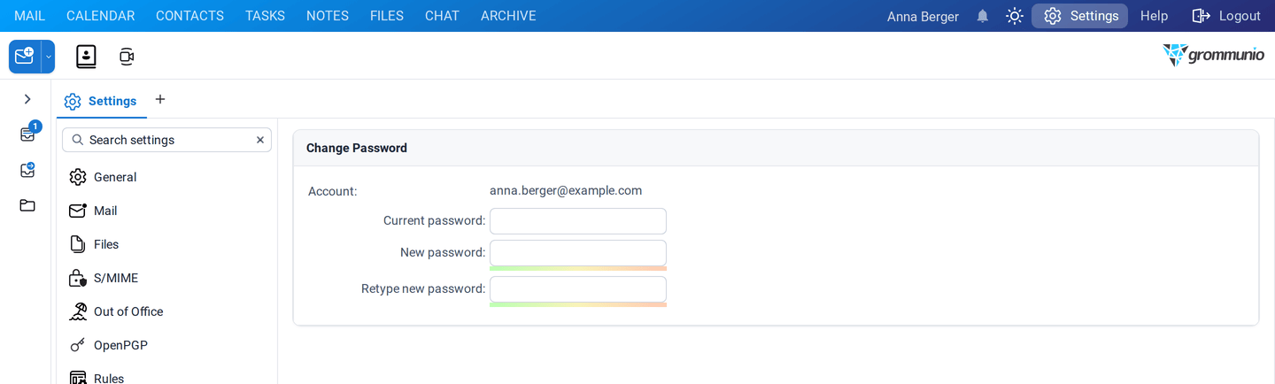This screenshot has height=384, width=1275.
Task: Open inbox icon with unread badge
Action: (x=27, y=134)
